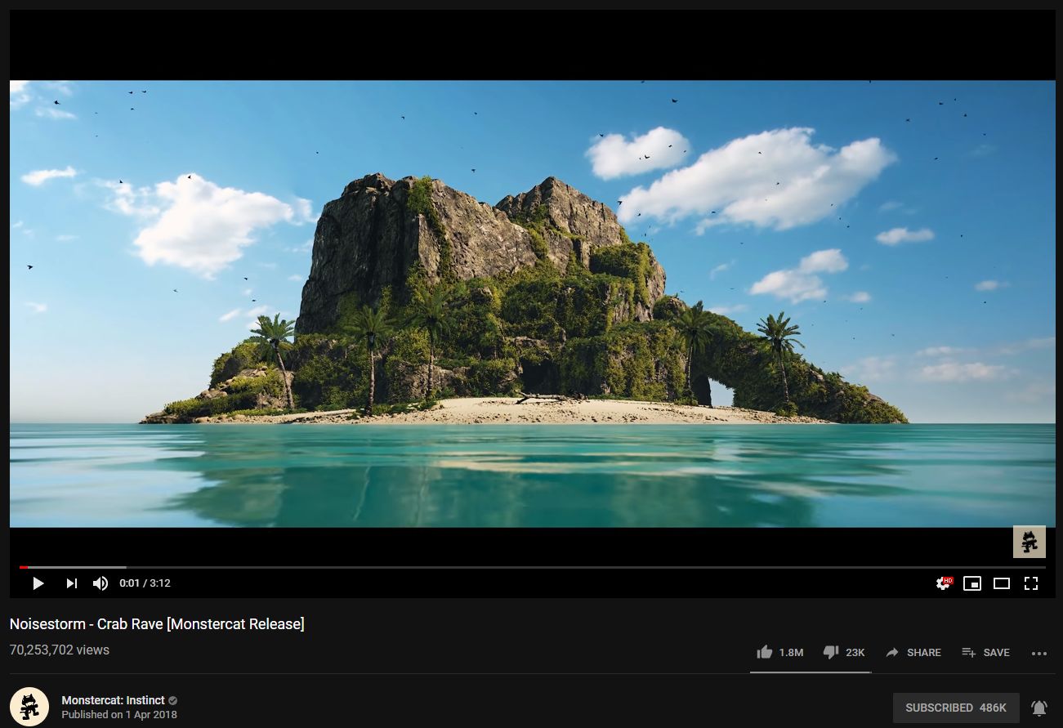This screenshot has width=1063, height=728.
Task: Like the video with thumbs up
Action: tap(765, 652)
